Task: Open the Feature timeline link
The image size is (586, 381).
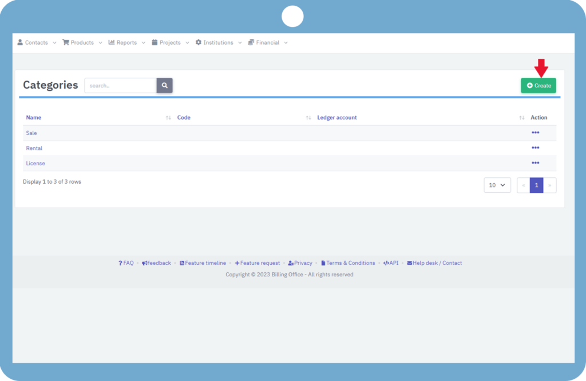Action: tap(203, 263)
